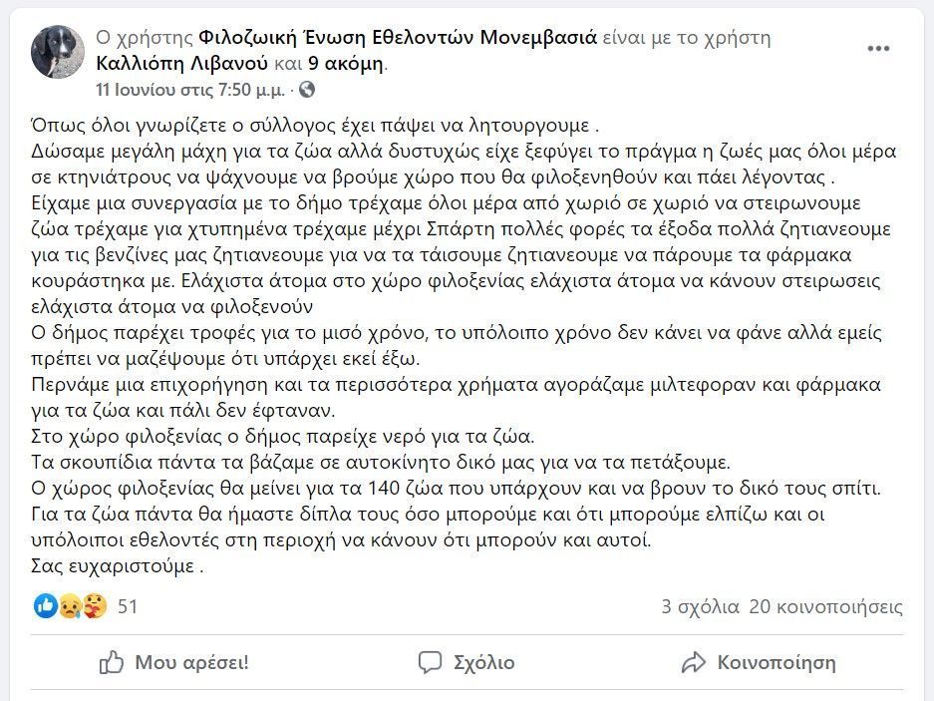Image resolution: width=934 pixels, height=701 pixels.
Task: Click the globe public audience icon
Action: coord(307,90)
